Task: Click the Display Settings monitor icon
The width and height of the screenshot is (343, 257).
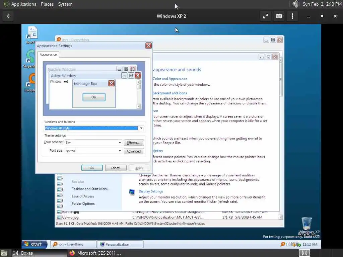Action: point(132,192)
